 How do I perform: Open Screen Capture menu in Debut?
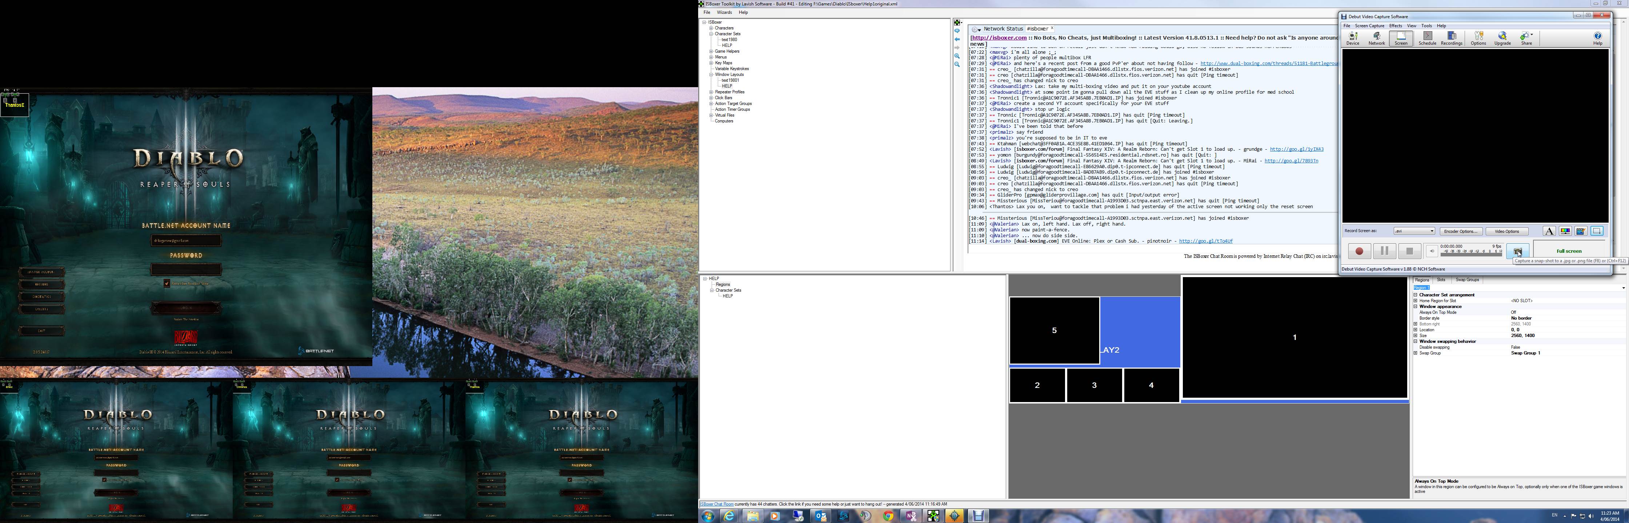[1370, 26]
